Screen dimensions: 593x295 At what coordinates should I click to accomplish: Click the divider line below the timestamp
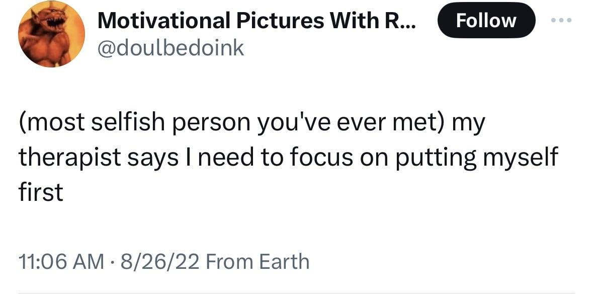pyautogui.click(x=297, y=293)
